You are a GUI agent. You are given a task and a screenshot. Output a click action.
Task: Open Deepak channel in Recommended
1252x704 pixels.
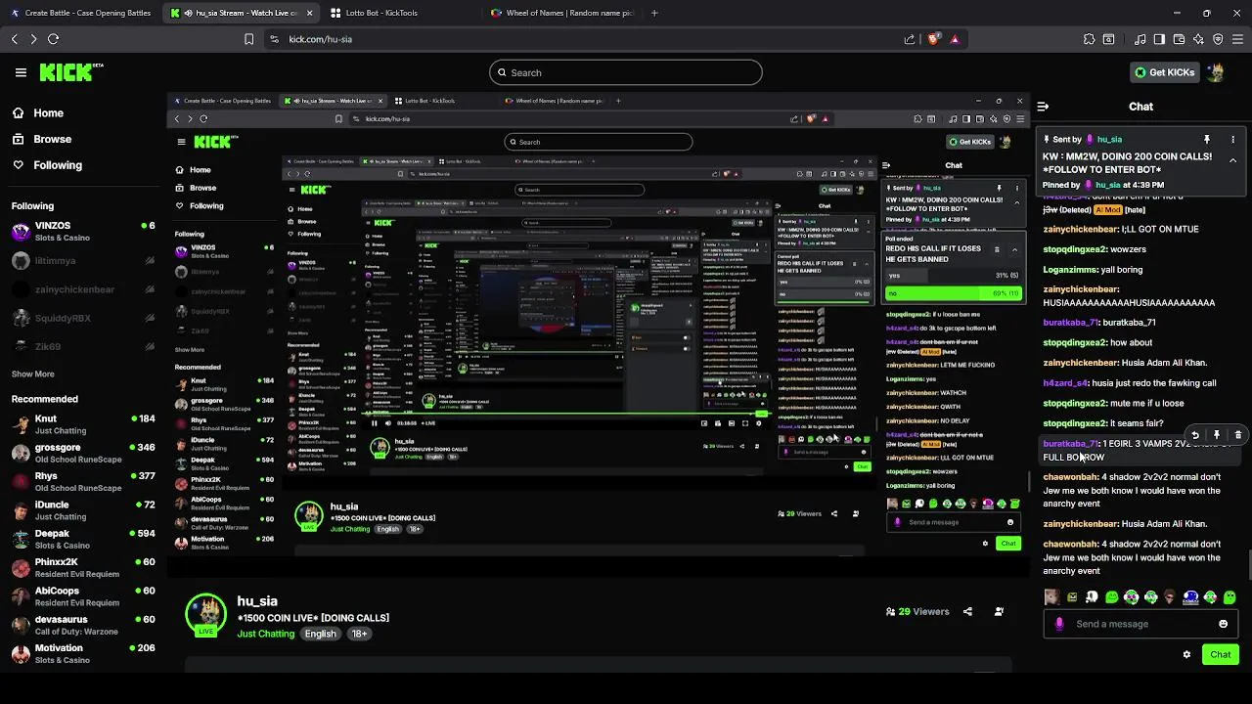(83, 539)
